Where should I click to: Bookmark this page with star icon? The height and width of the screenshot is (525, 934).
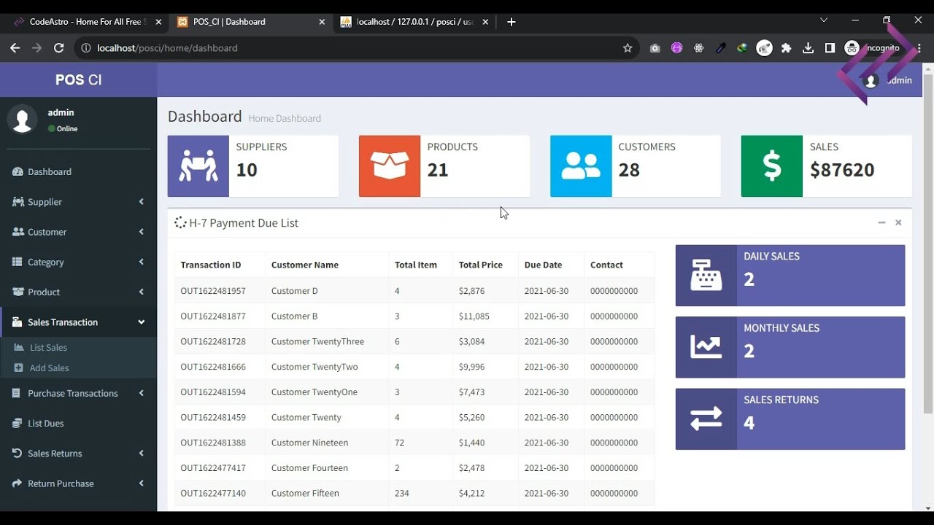(628, 48)
